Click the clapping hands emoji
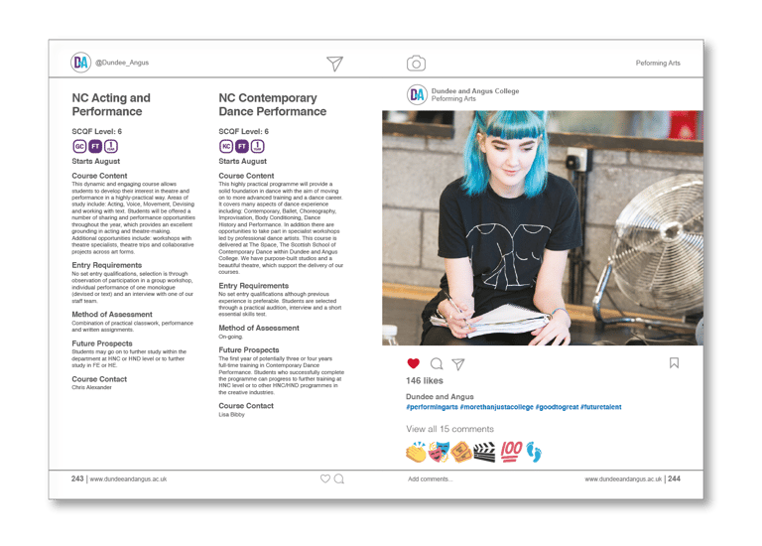Viewport: 762px width, 546px height. 416,452
